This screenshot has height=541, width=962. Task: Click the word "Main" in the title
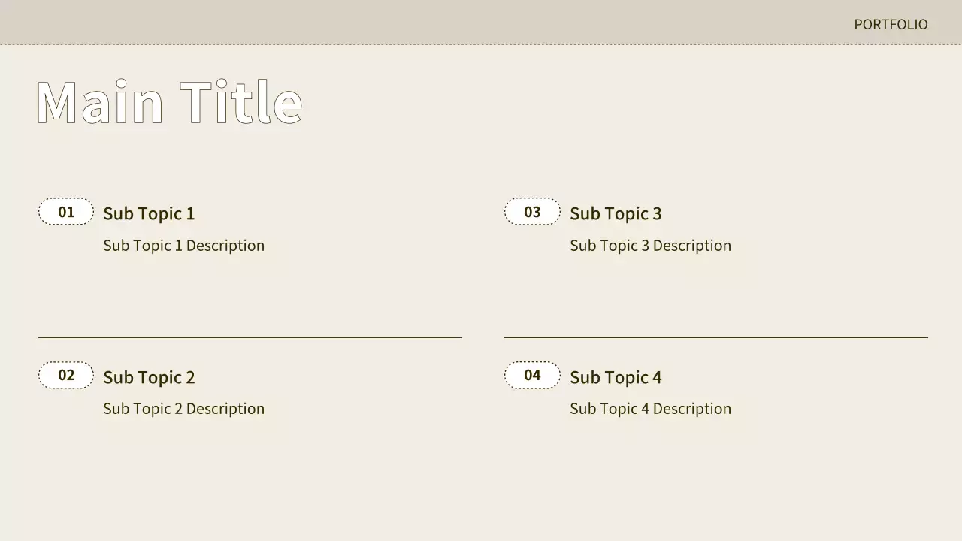tap(99, 102)
